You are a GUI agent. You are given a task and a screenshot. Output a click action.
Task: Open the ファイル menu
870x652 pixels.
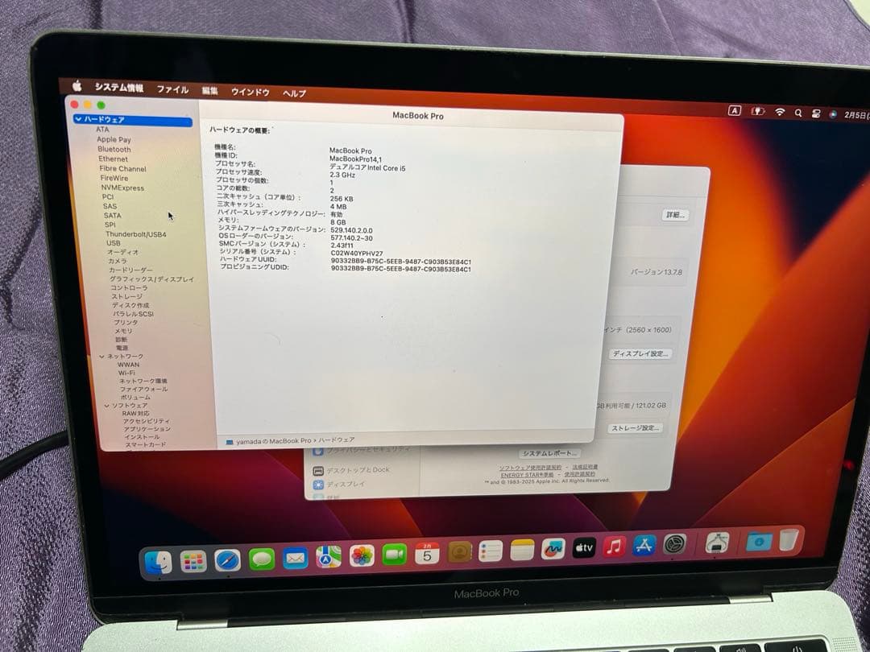point(172,90)
